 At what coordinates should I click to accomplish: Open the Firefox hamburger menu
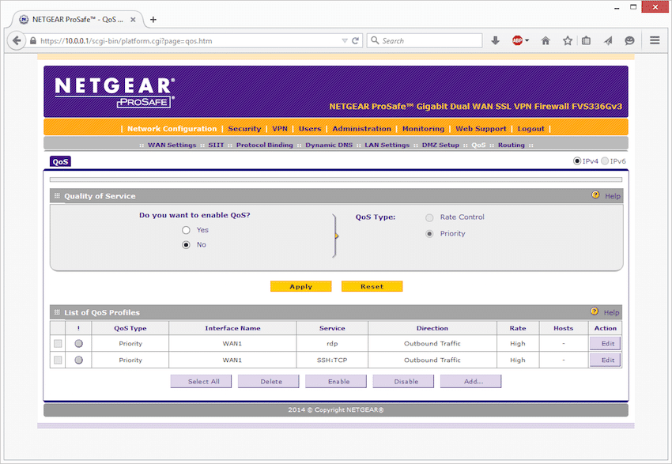tap(655, 40)
